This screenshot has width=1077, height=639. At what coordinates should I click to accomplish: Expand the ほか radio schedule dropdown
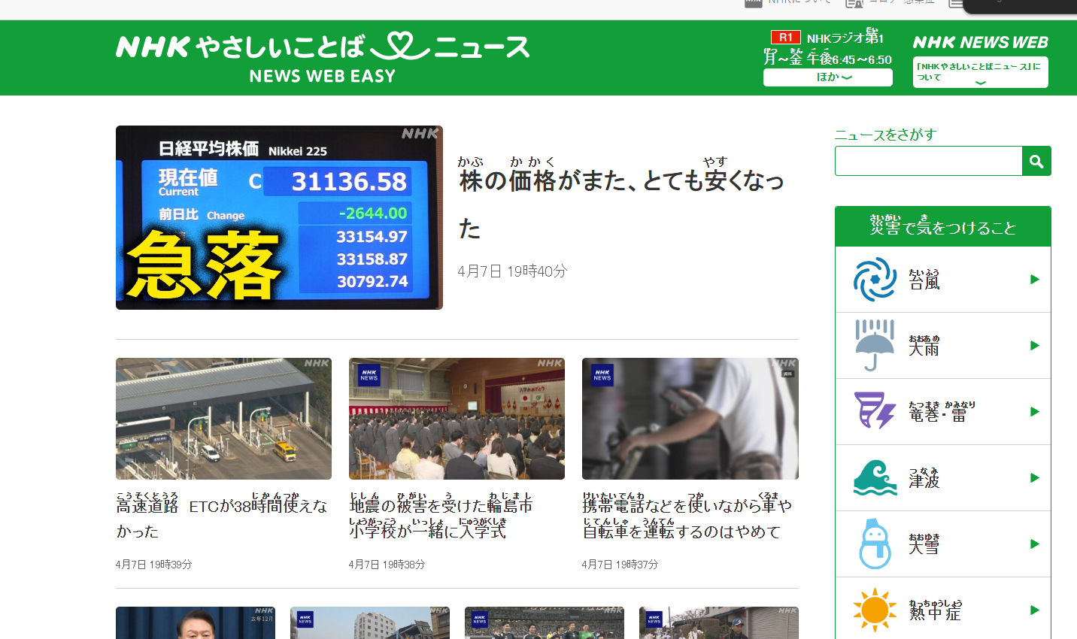coord(828,77)
